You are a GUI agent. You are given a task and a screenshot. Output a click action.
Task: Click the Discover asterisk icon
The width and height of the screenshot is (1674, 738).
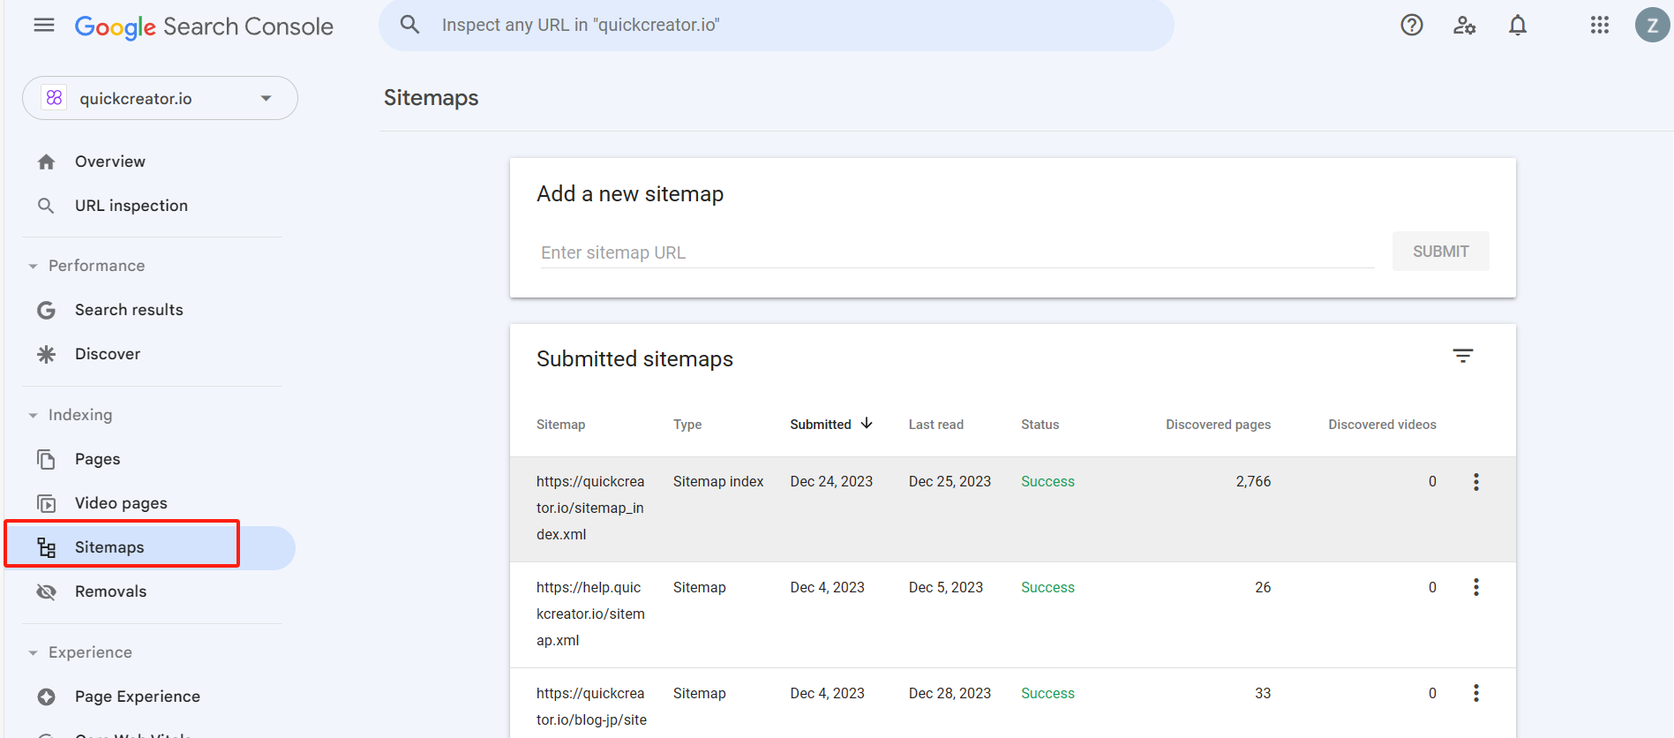click(x=47, y=354)
